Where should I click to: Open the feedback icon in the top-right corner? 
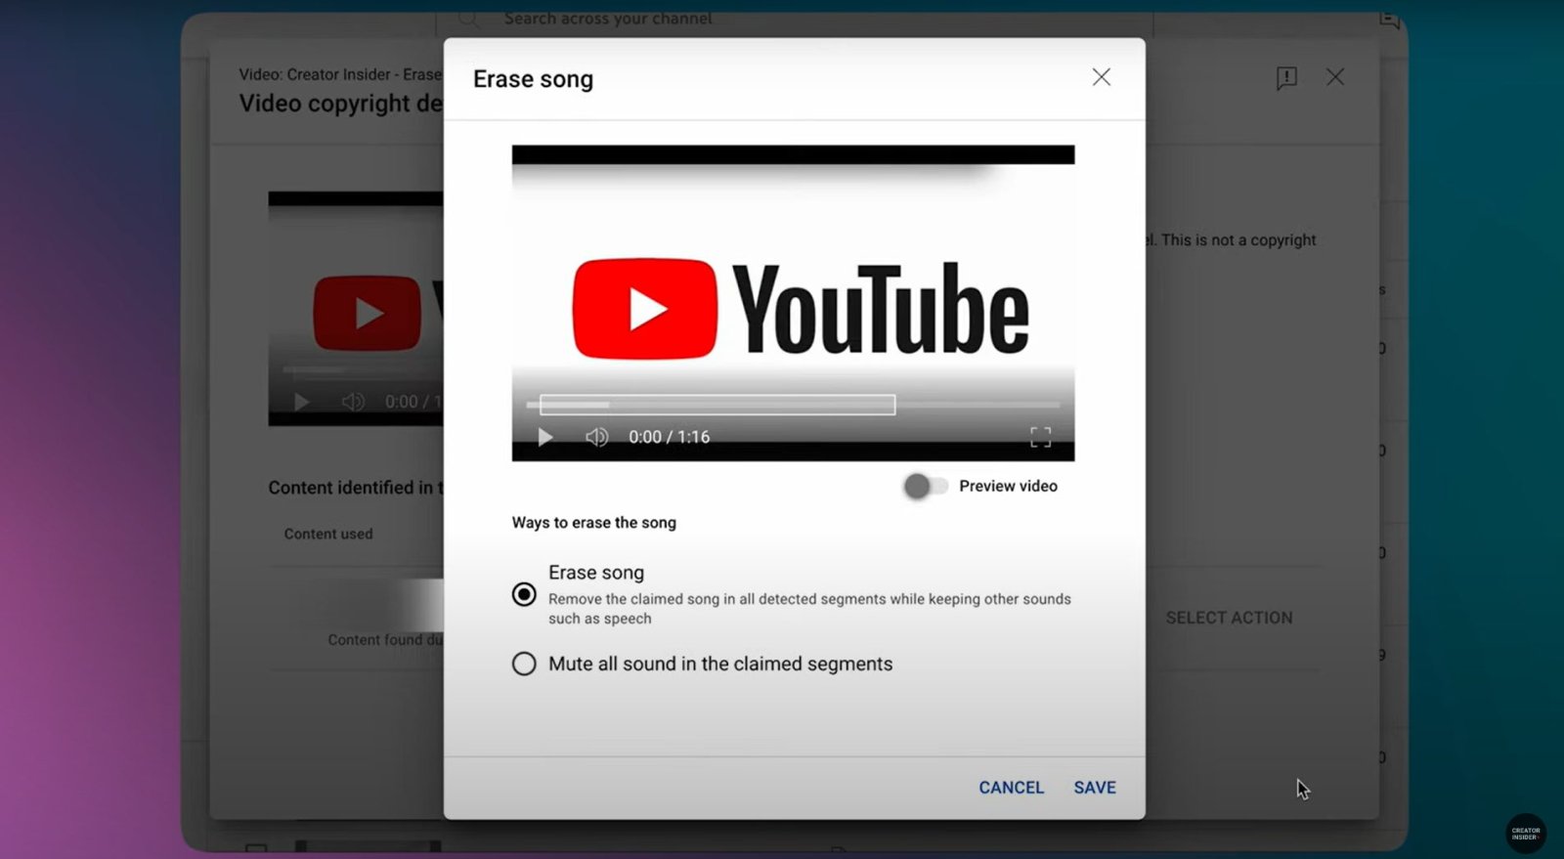pyautogui.click(x=1389, y=19)
